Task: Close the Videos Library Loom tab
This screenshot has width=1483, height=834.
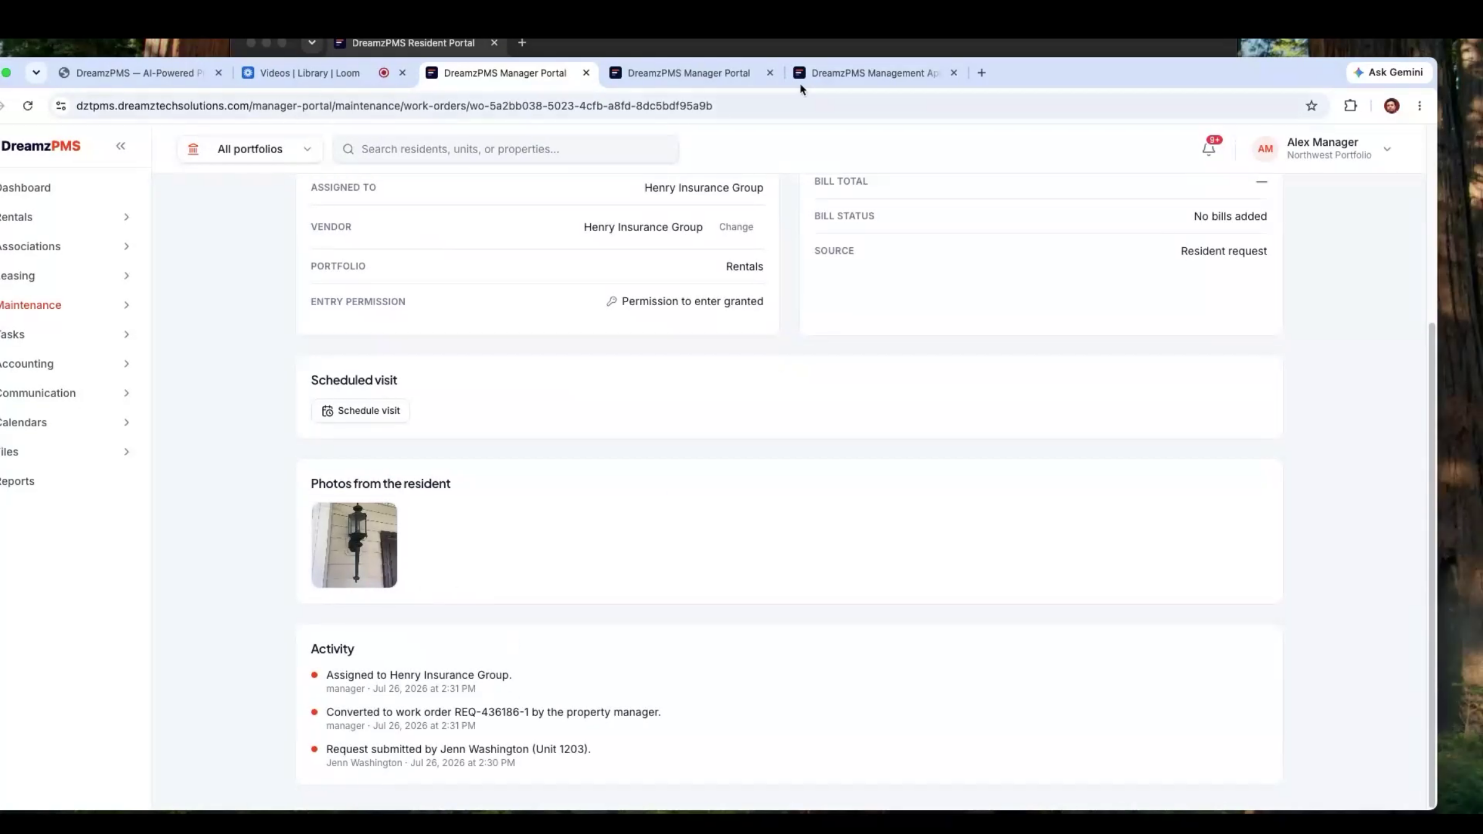Action: click(x=402, y=73)
